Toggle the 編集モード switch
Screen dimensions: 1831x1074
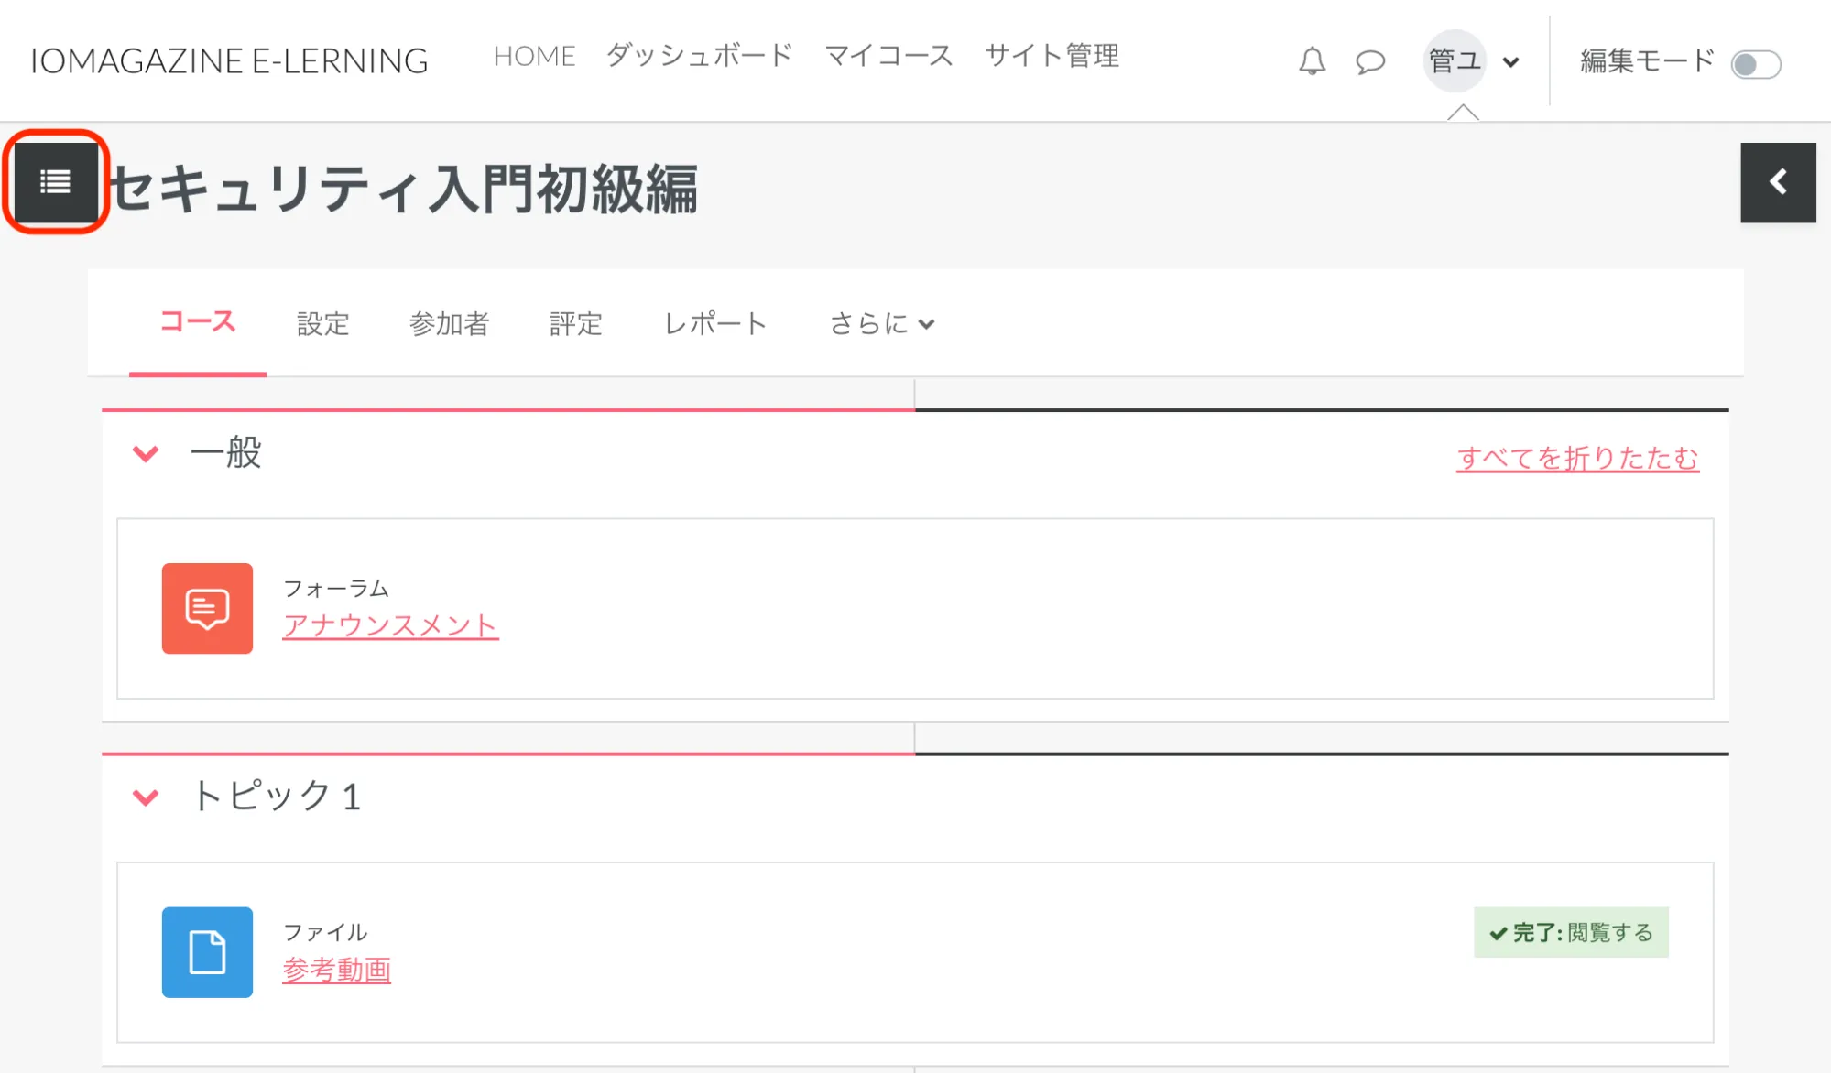[x=1755, y=64]
